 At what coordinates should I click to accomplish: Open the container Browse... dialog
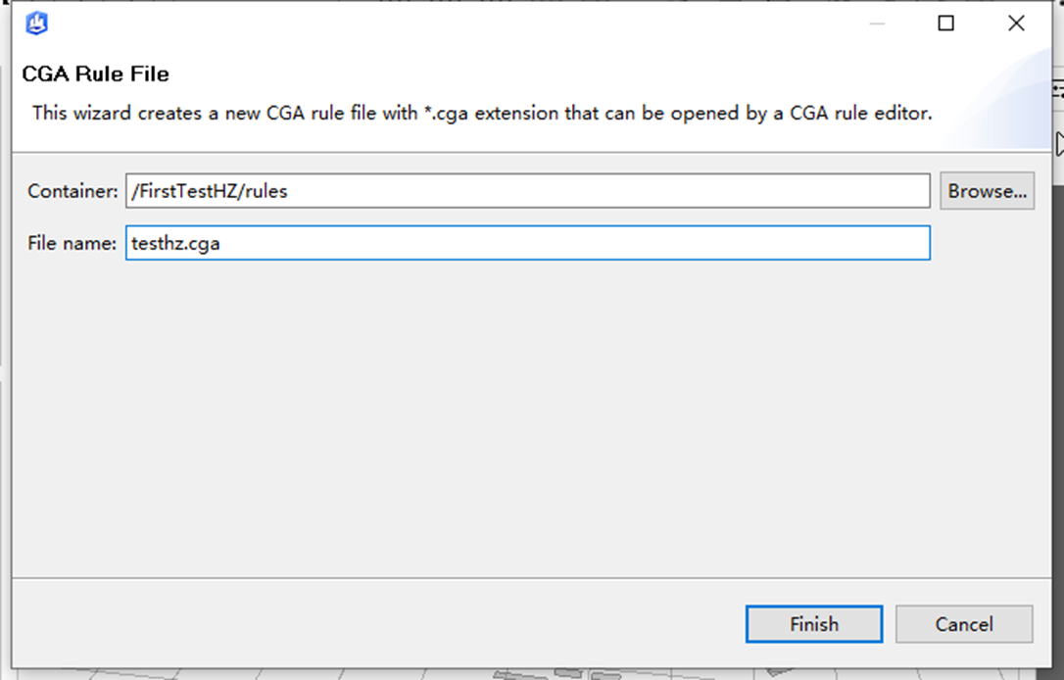tap(987, 191)
